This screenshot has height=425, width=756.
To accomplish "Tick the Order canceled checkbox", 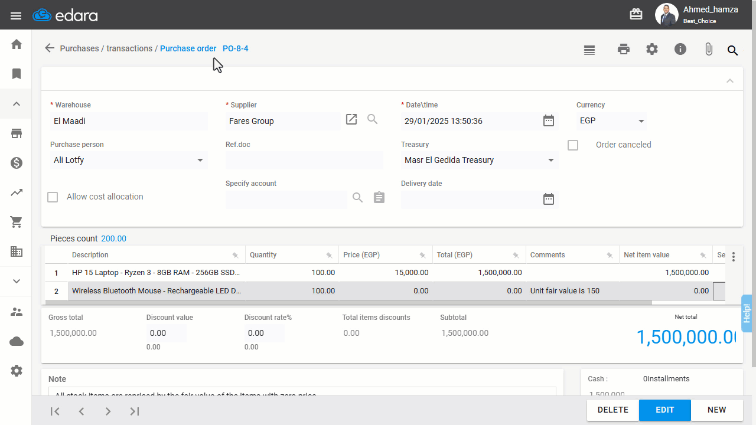I will coord(573,145).
